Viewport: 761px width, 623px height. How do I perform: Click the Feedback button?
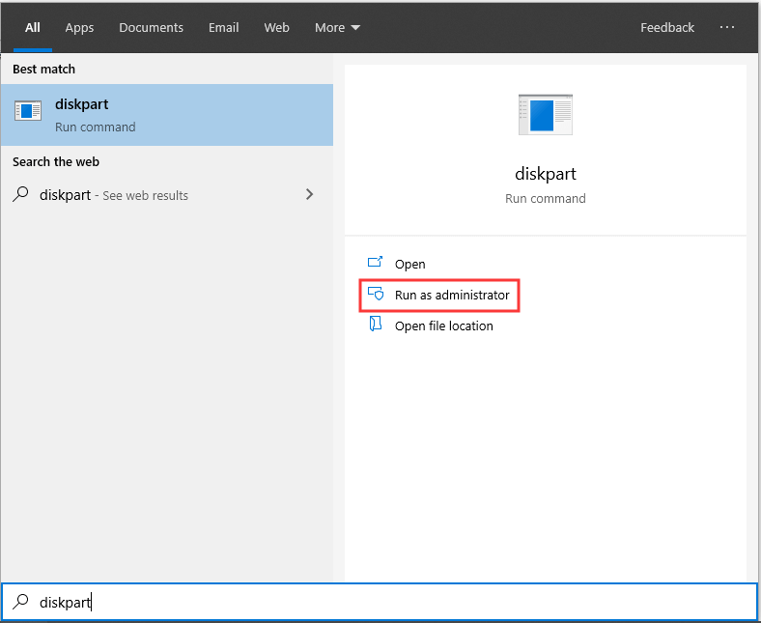coord(667,28)
